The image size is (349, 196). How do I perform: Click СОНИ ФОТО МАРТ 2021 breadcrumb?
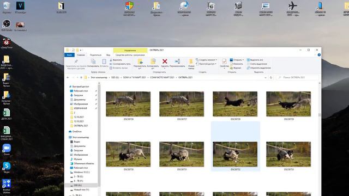coord(162,77)
